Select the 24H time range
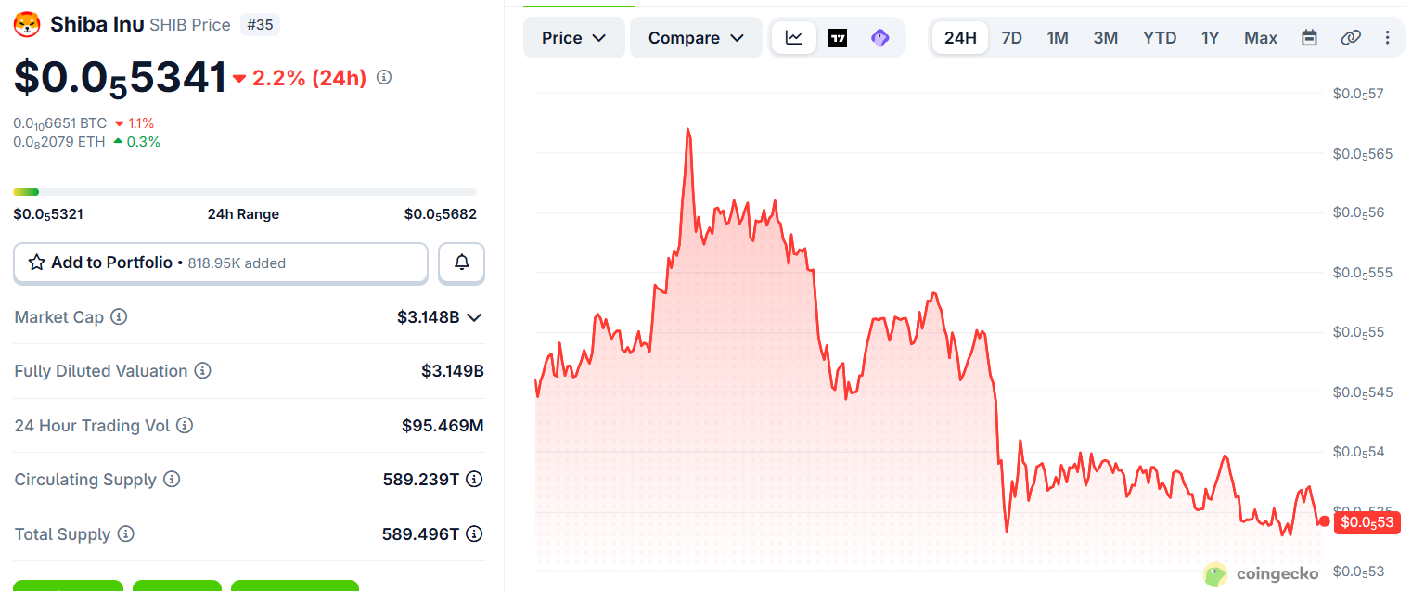The image size is (1412, 591). [960, 38]
